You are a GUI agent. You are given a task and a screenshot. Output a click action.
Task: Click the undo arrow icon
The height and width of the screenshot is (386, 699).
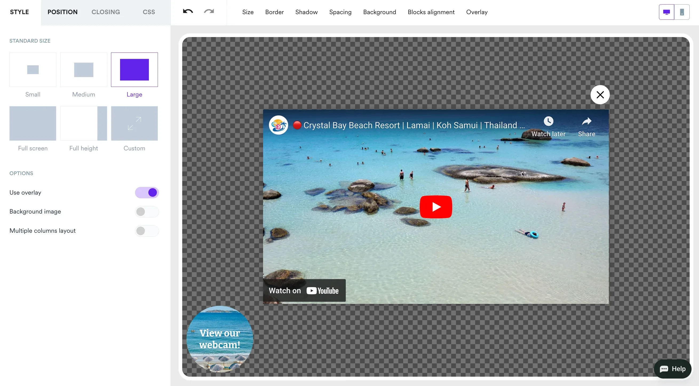click(188, 11)
